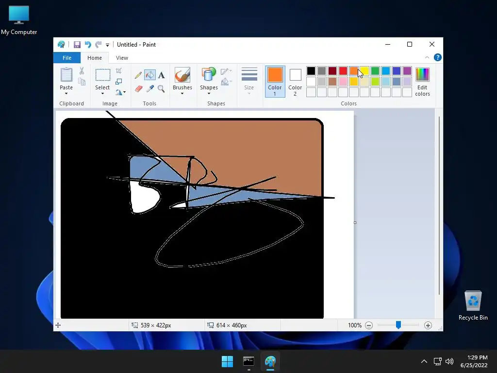Click the vertical canvas scrollbar

[439, 205]
